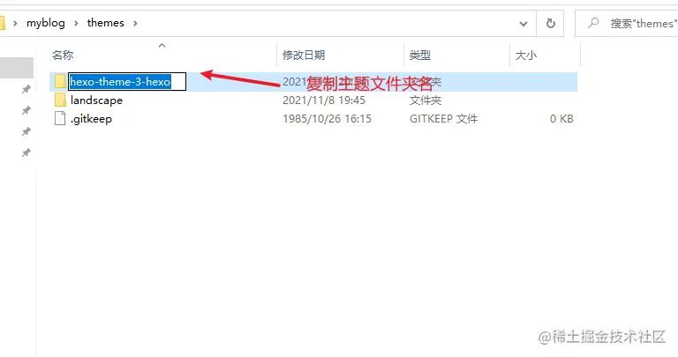Click the first quick access pin icon
The image size is (678, 357).
pos(26,89)
